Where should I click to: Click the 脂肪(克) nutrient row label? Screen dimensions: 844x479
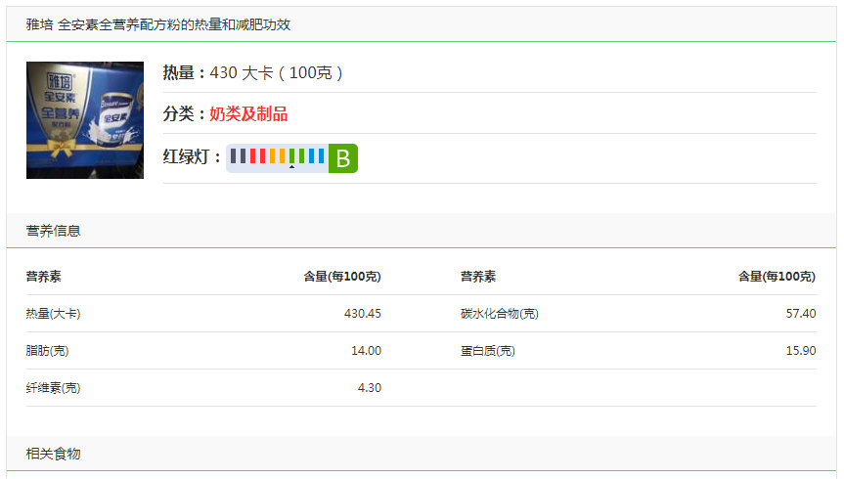(x=47, y=351)
